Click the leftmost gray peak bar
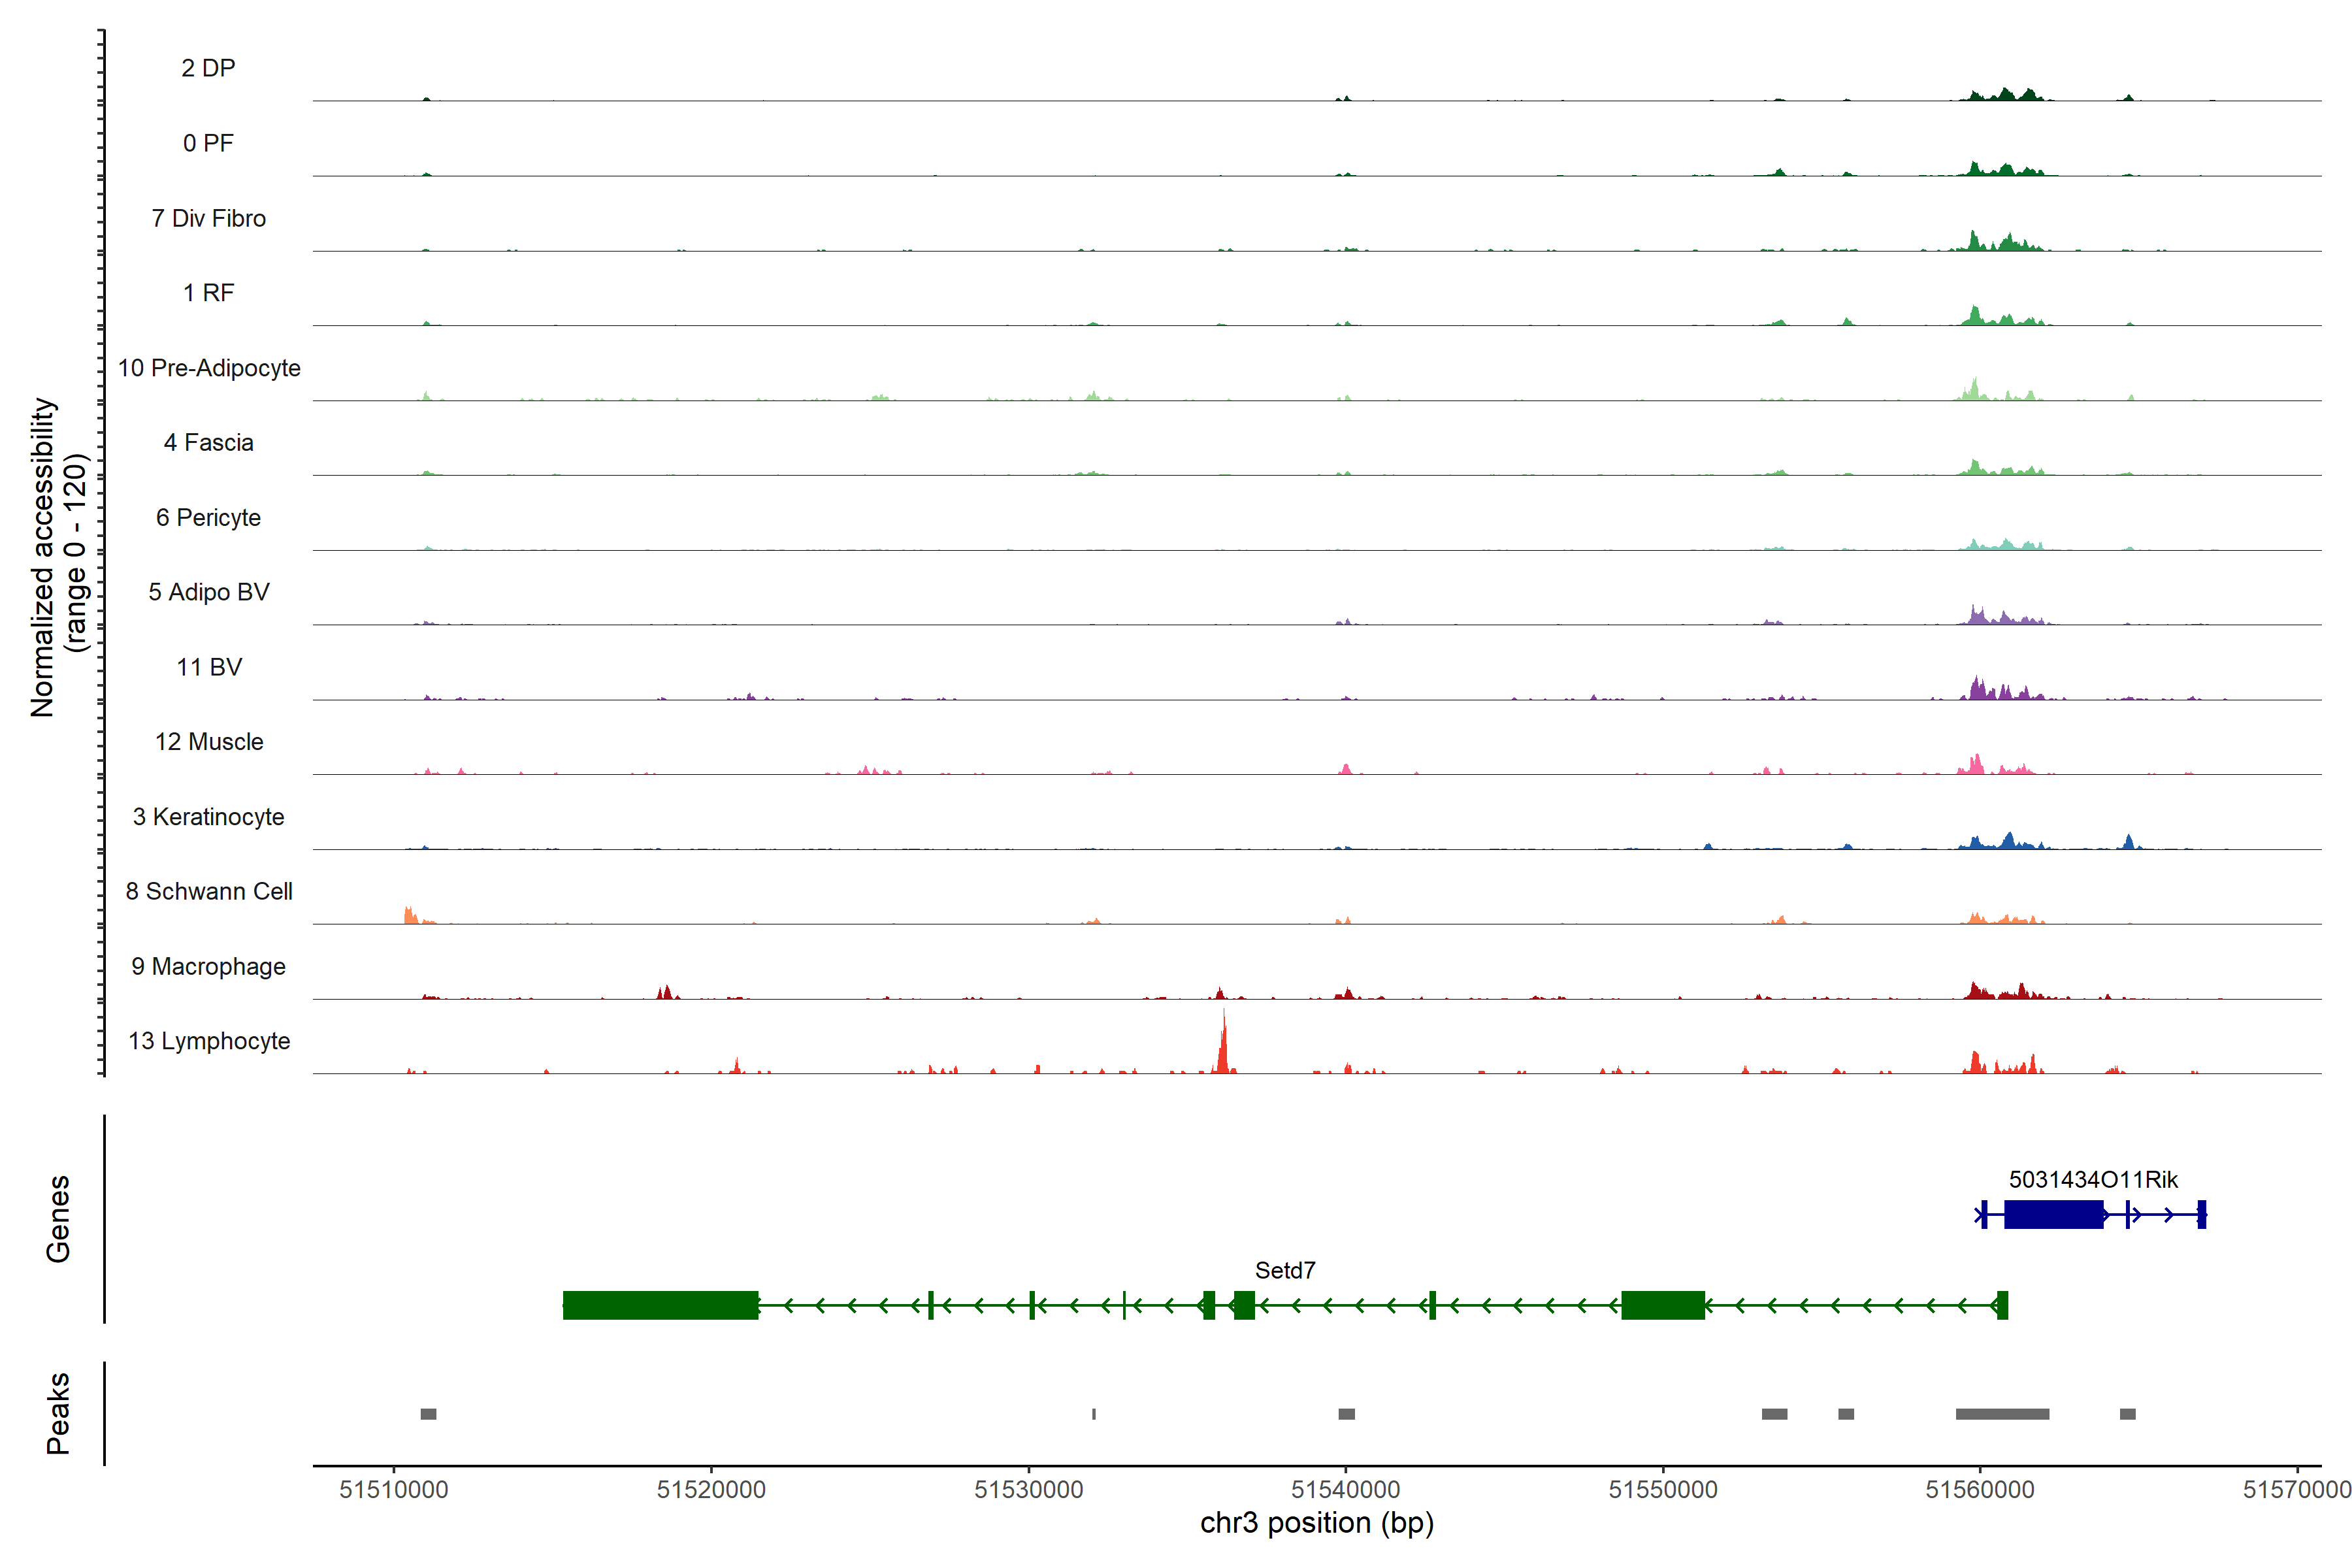2352x1568 pixels. tap(428, 1414)
